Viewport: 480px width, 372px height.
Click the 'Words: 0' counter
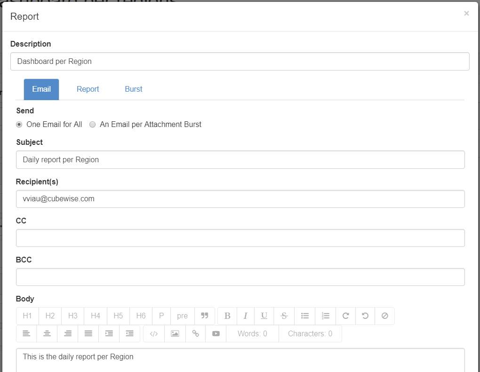[x=252, y=333]
